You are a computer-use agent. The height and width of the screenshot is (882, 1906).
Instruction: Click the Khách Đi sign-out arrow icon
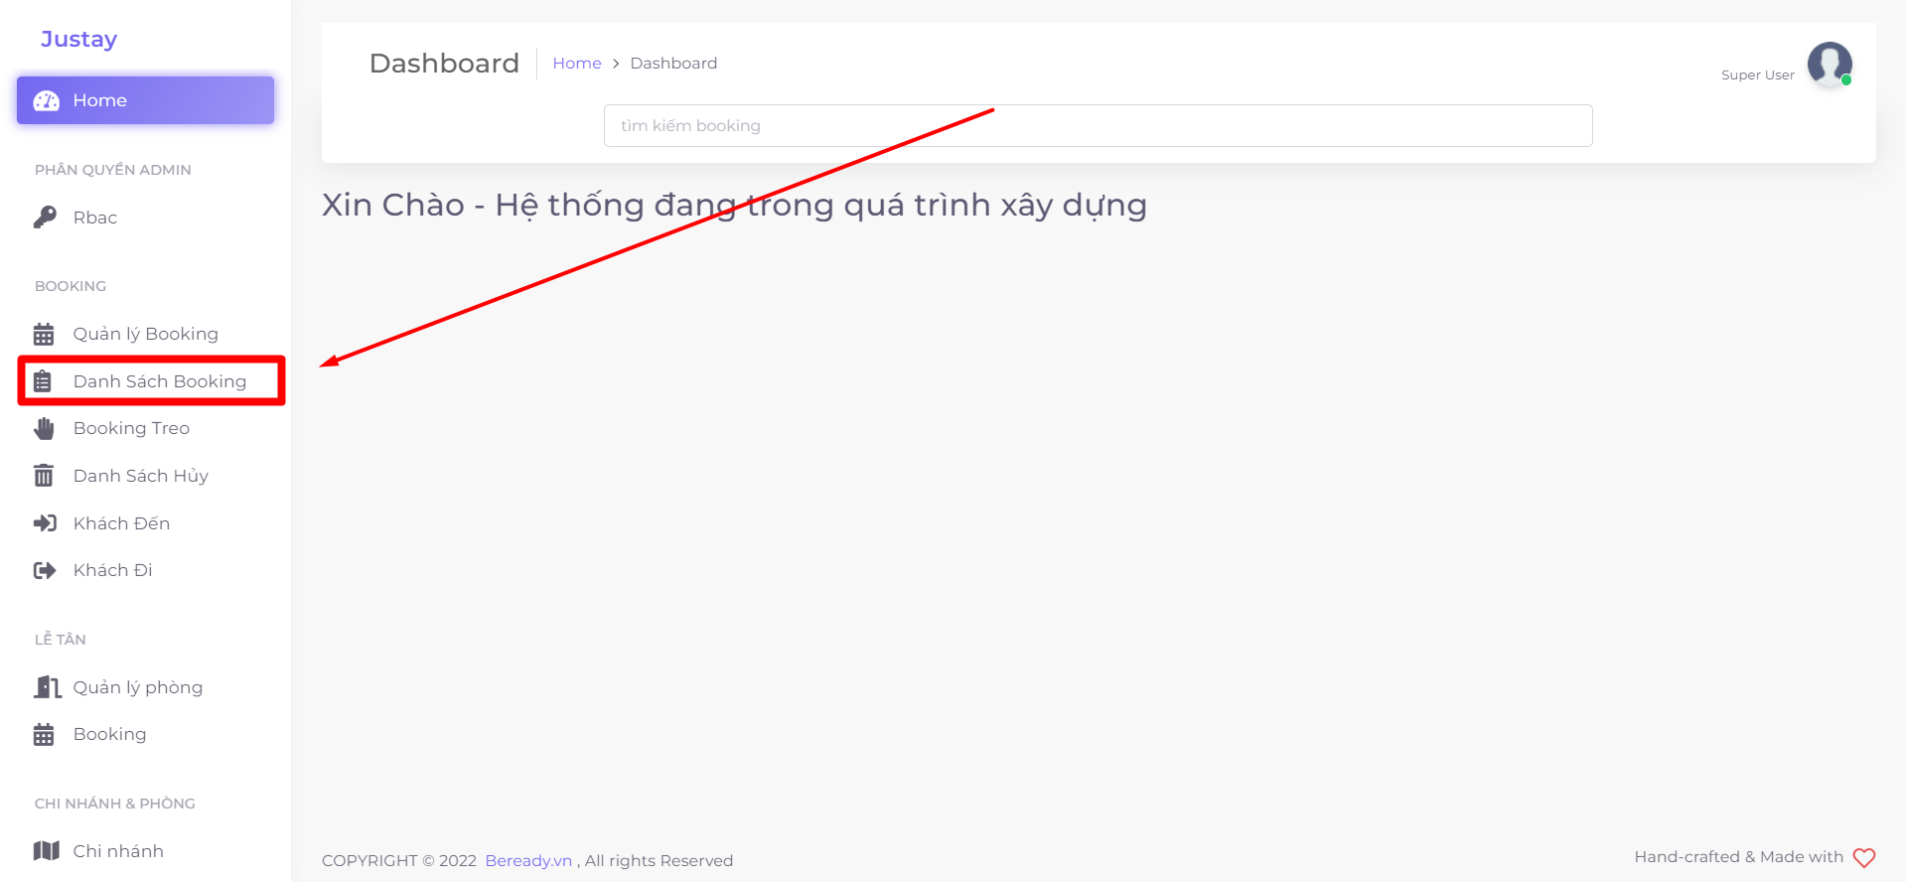(45, 570)
